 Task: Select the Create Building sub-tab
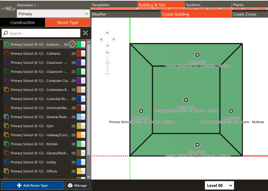point(196,14)
